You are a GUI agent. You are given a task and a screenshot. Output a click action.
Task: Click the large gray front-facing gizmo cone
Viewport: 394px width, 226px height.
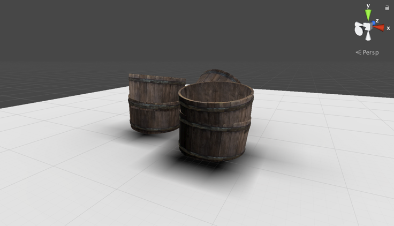coord(359,31)
